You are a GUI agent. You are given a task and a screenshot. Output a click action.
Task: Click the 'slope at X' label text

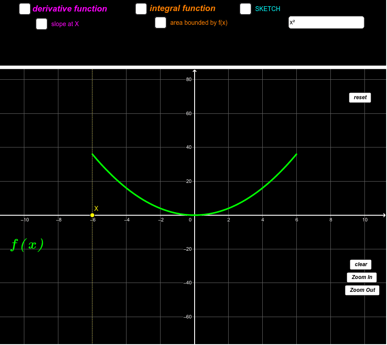pyautogui.click(x=65, y=24)
